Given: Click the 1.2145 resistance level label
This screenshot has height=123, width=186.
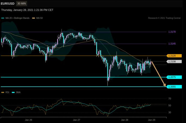Looking at the screenshot, I should pyautogui.click(x=172, y=44).
